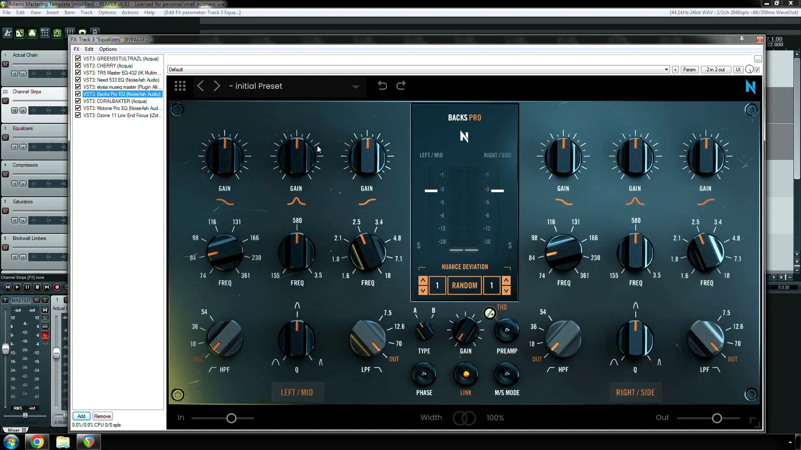The width and height of the screenshot is (801, 450).
Task: Click the Param button
Action: tap(690, 70)
